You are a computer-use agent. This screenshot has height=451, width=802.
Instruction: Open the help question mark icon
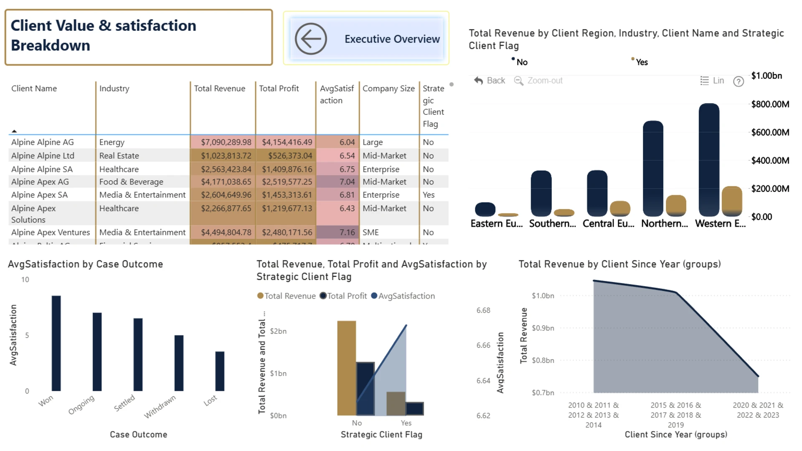point(739,81)
